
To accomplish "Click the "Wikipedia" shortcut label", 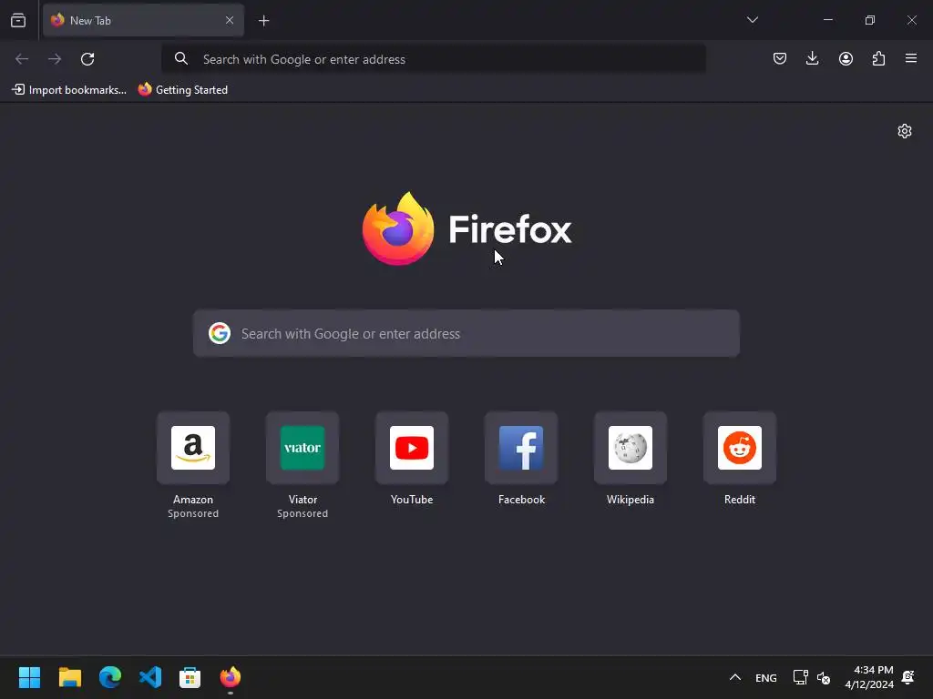I will [x=631, y=500].
